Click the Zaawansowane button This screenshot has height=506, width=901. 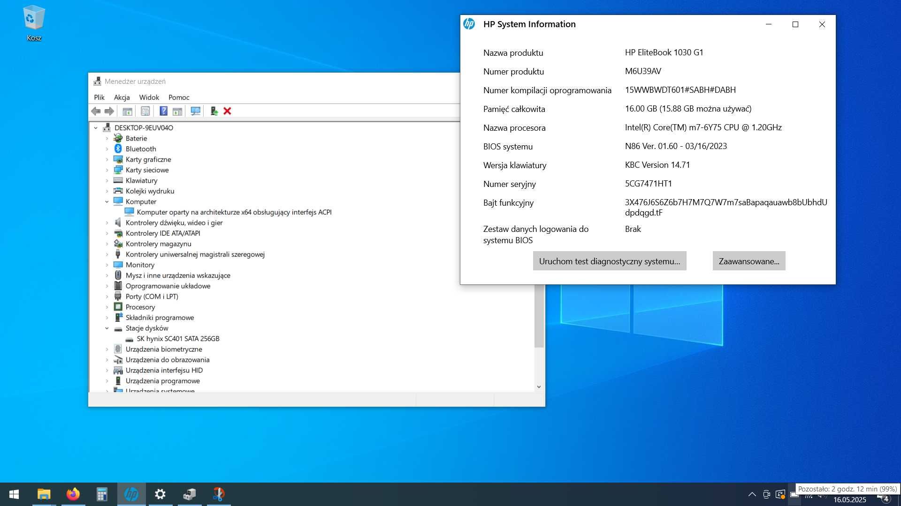(x=749, y=261)
